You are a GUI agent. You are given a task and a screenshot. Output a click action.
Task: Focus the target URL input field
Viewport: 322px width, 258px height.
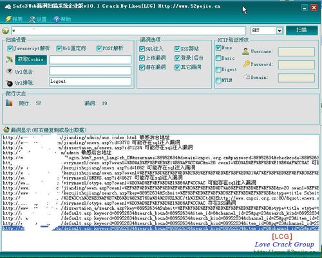pyautogui.click(x=128, y=31)
